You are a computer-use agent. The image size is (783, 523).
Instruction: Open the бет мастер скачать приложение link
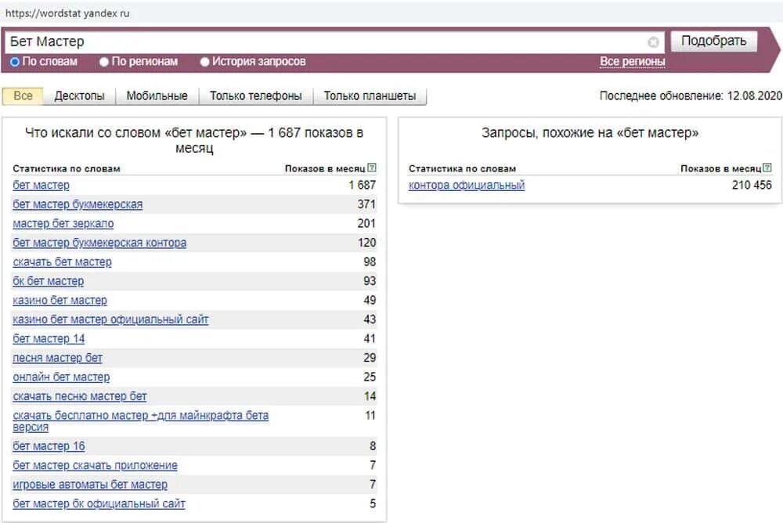(95, 466)
